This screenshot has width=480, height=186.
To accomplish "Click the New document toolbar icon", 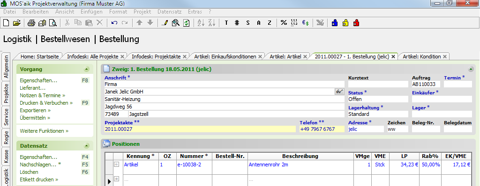I will pyautogui.click(x=6, y=22).
